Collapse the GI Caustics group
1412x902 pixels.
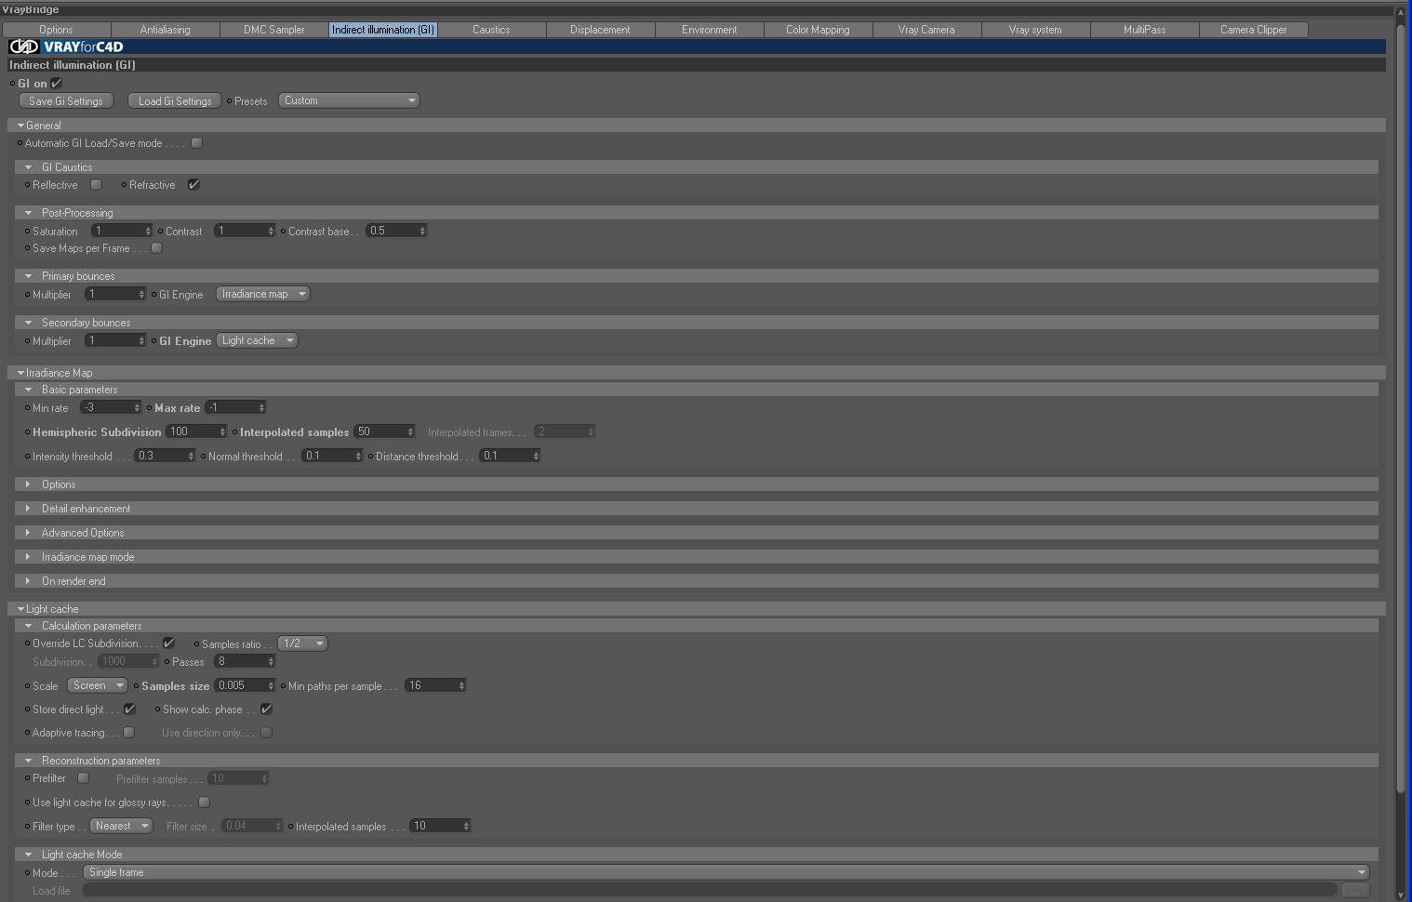pos(29,167)
